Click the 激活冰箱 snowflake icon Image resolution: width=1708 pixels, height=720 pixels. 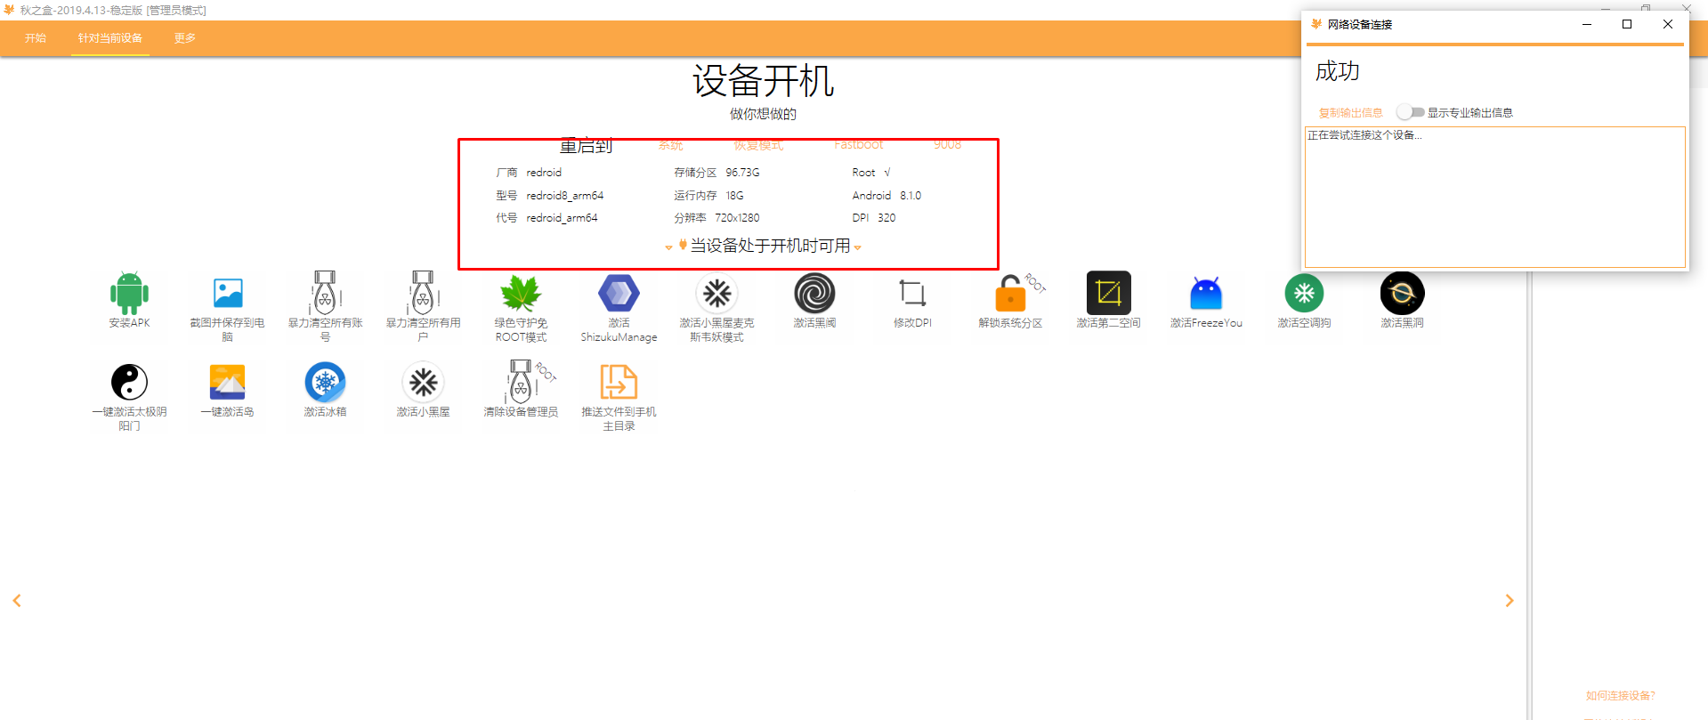coord(325,383)
